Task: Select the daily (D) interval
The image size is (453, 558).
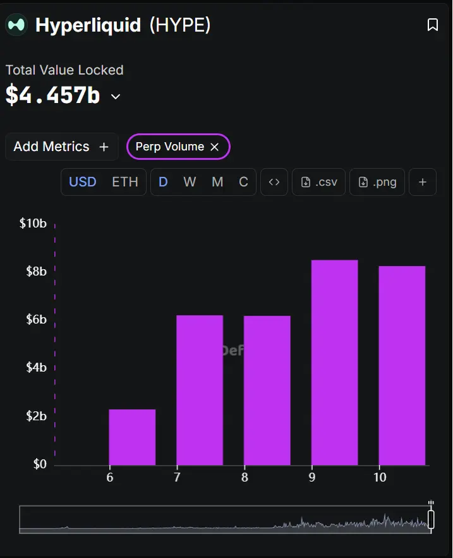Action: (163, 182)
